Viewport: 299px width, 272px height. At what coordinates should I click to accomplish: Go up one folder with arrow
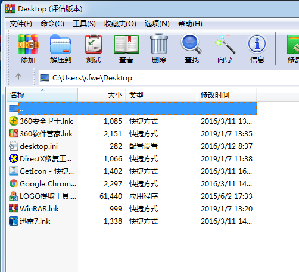[x=18, y=76]
